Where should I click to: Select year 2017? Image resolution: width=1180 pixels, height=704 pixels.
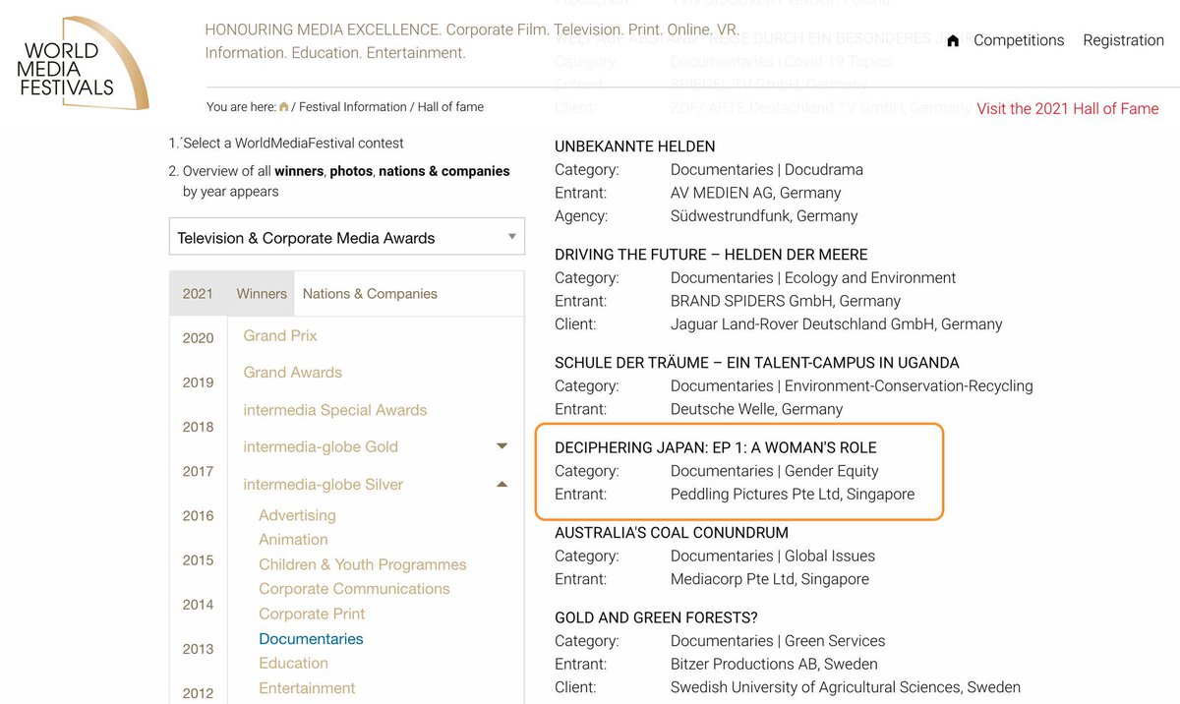tap(198, 471)
